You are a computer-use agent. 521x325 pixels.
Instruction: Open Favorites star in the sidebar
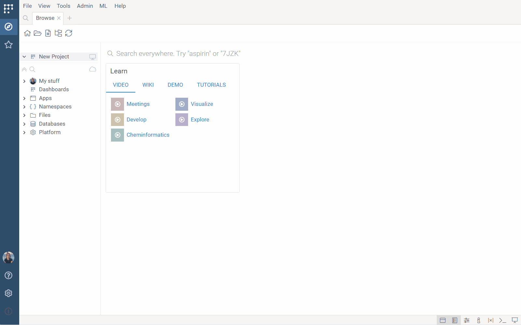pos(8,45)
